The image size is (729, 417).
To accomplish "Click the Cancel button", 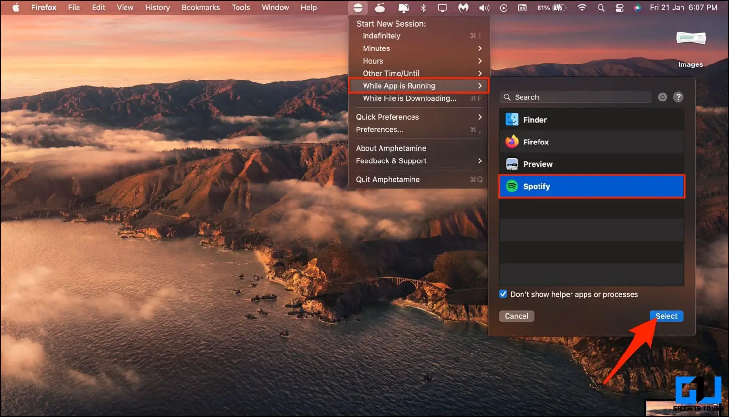I will [517, 316].
